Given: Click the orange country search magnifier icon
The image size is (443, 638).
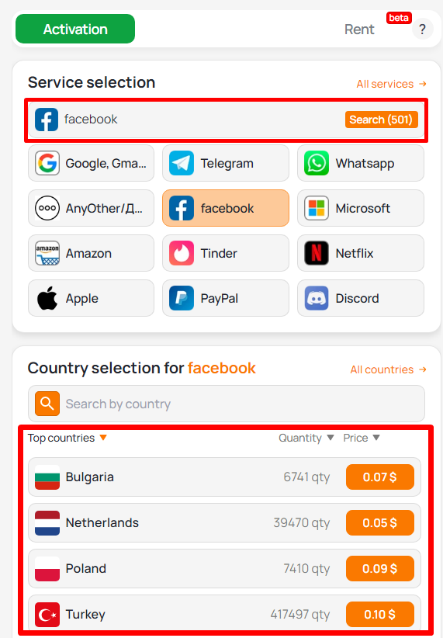Looking at the screenshot, I should tap(47, 404).
